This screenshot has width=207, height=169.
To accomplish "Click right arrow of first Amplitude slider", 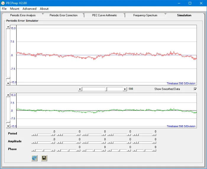I will click(x=53, y=142).
